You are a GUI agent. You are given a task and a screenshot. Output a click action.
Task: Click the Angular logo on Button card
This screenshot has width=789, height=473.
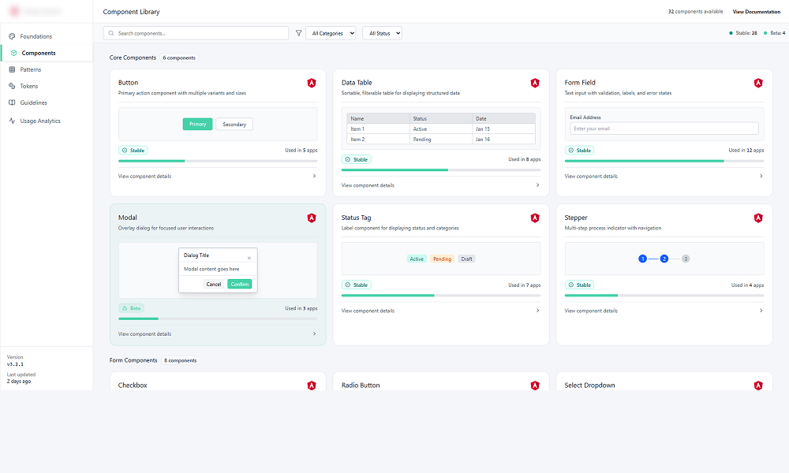tap(312, 83)
